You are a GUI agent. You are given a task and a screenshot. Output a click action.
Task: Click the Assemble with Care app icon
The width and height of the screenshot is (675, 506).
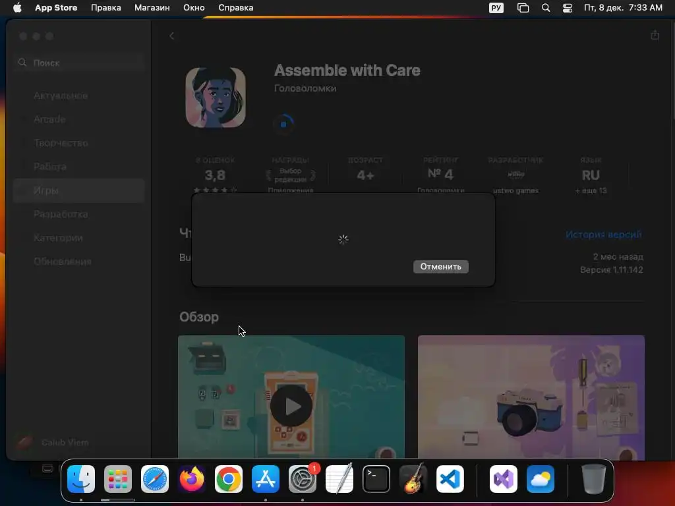point(216,98)
